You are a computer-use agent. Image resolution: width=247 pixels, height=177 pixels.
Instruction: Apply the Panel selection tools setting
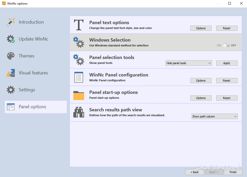click(227, 63)
